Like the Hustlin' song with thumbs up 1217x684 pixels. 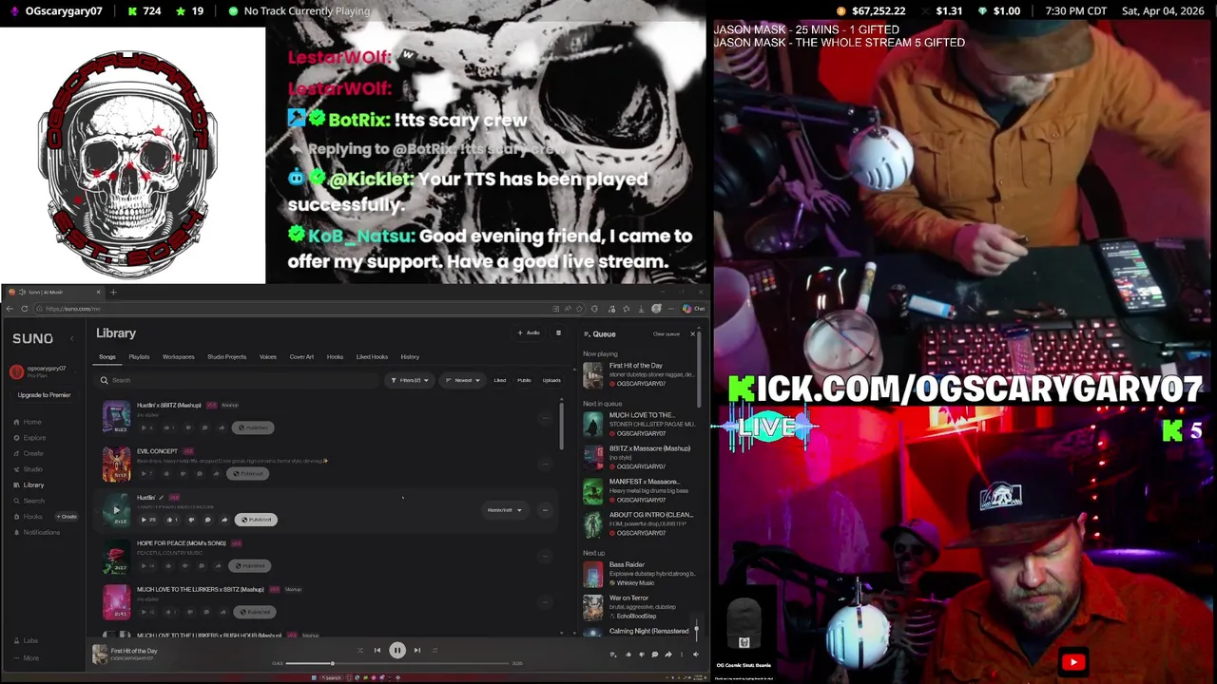[172, 520]
